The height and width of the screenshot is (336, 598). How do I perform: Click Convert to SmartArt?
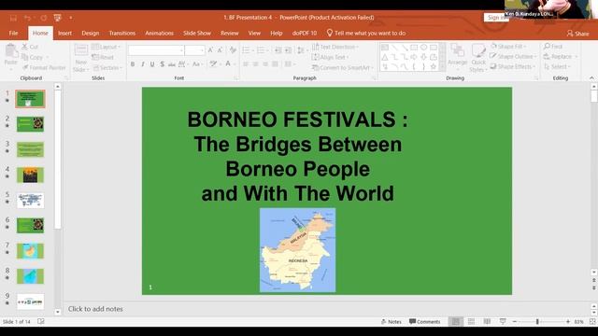tap(342, 67)
